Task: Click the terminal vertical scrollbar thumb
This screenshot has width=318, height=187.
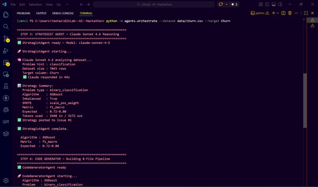Action: (305, 100)
